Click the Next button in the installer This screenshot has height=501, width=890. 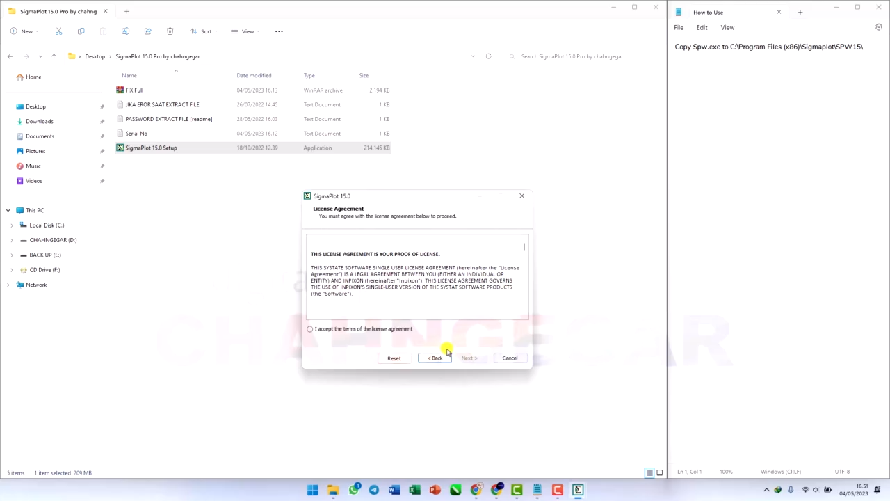(469, 358)
